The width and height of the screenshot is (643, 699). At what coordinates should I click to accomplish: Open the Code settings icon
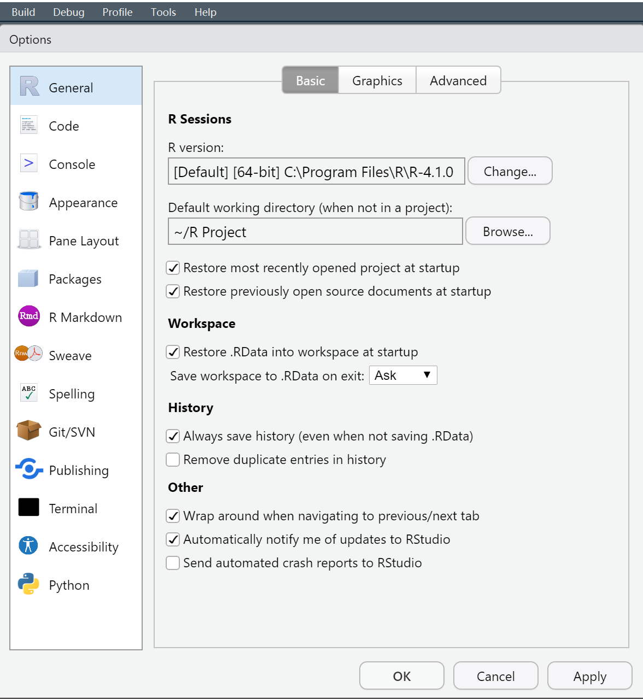point(28,125)
